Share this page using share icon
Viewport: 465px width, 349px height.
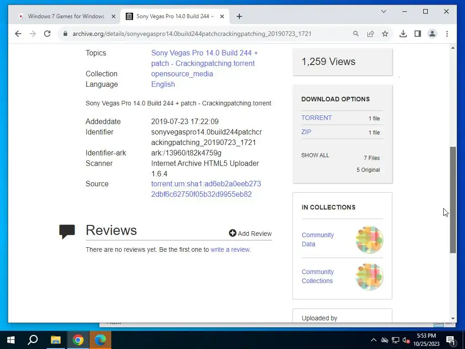click(371, 34)
